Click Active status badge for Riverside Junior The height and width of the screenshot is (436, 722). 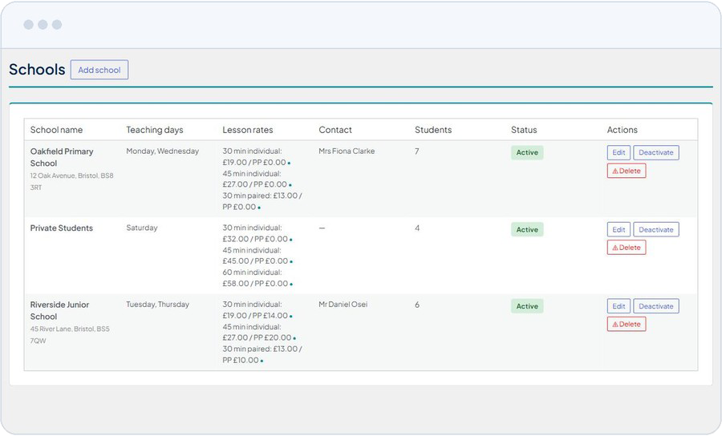[527, 306]
